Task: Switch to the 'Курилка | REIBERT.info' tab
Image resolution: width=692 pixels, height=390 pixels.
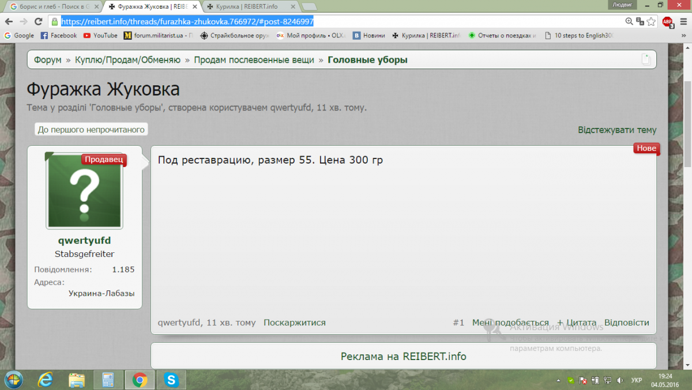Action: (x=252, y=7)
